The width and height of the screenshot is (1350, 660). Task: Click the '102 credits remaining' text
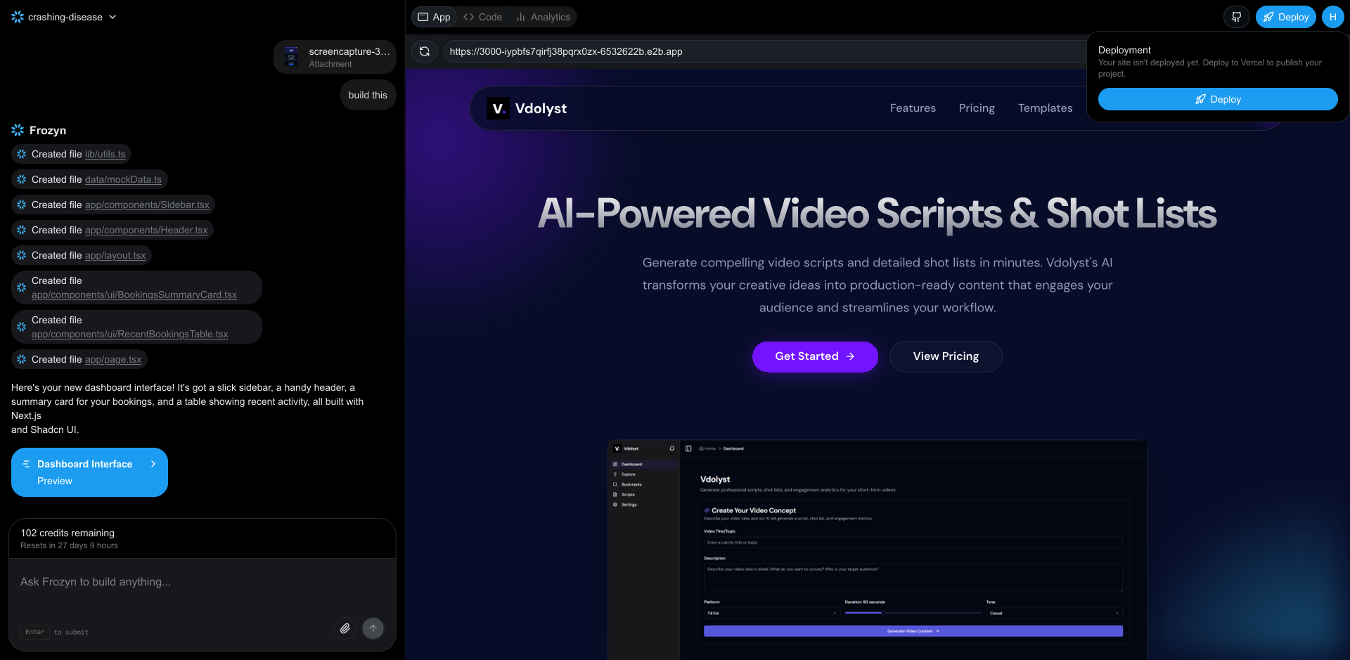[67, 533]
